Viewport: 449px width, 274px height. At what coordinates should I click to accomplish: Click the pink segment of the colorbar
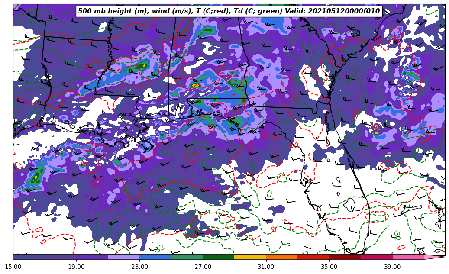click(x=408, y=257)
